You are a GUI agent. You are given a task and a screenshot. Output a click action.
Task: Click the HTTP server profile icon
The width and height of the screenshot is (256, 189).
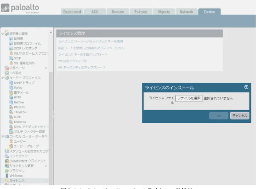click(x=11, y=97)
